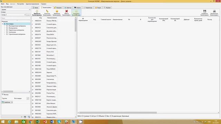
Task: Open Word from the taskbar
Action: [x=52, y=122]
